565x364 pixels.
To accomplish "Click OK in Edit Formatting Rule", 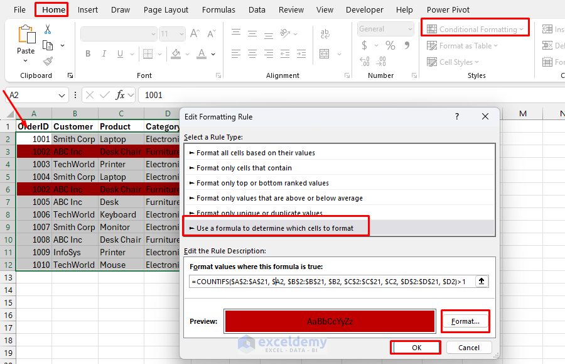I will (417, 348).
